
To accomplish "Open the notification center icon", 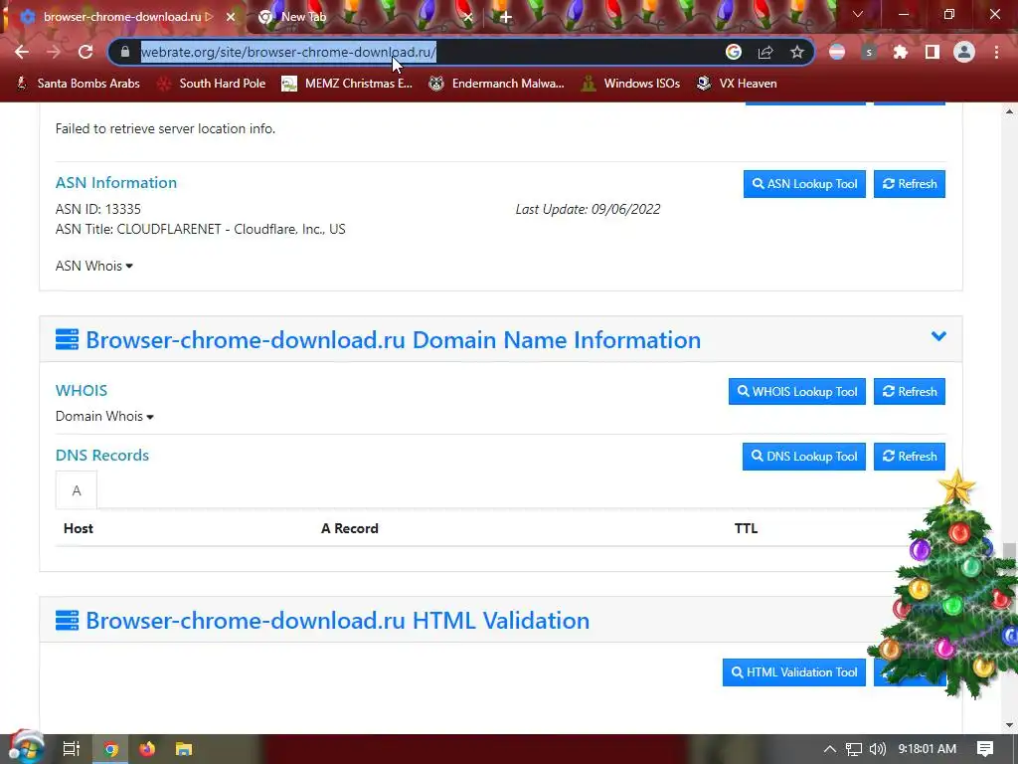I will 985,749.
